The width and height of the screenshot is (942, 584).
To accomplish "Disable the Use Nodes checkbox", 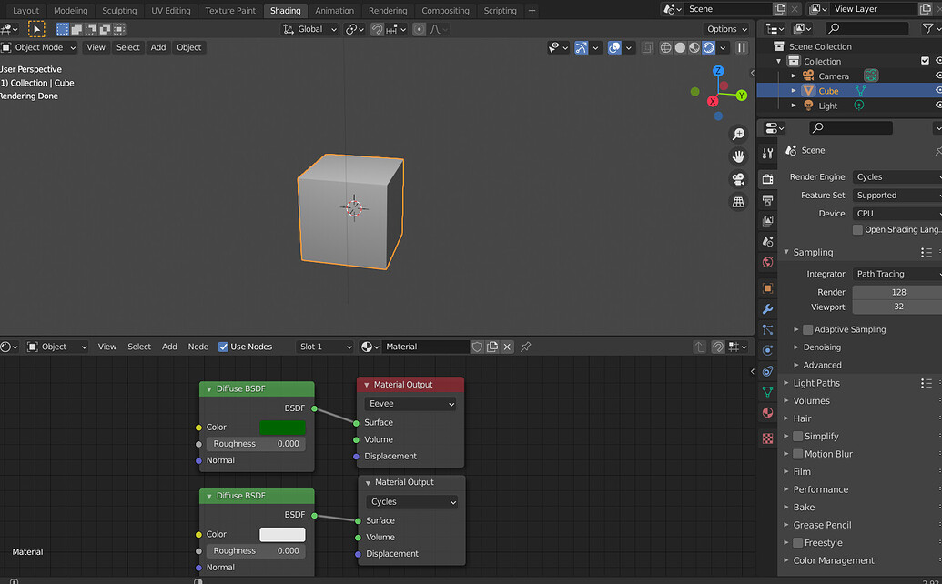I will (x=223, y=346).
